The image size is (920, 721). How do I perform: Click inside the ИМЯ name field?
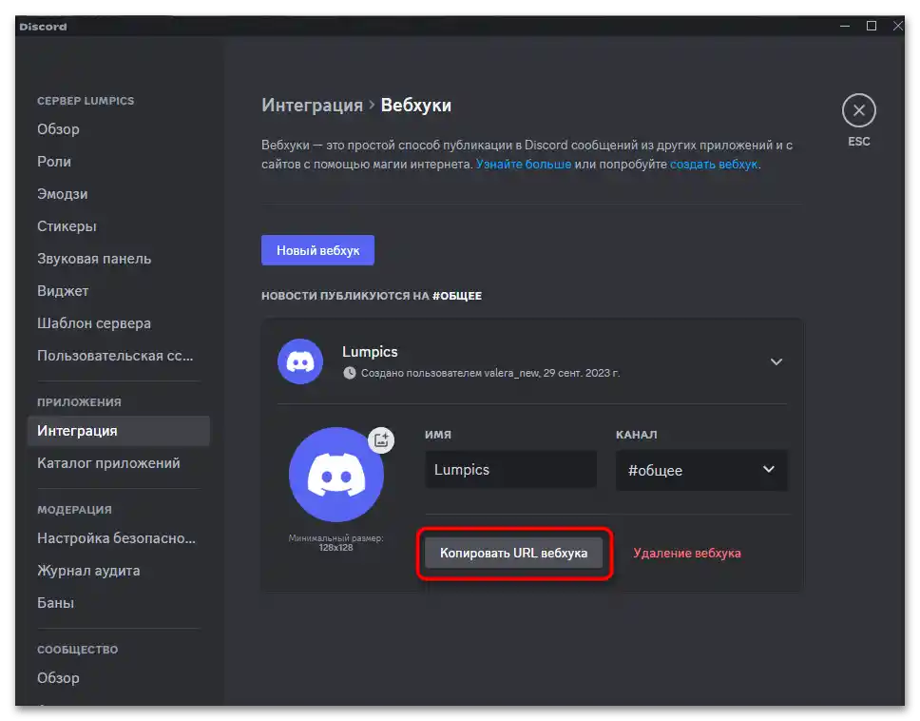510,470
